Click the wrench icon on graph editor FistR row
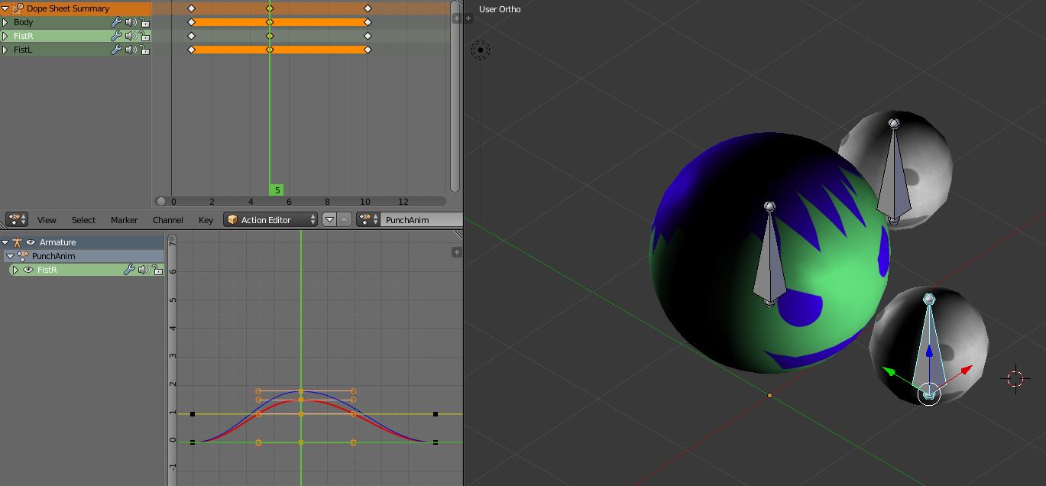This screenshot has height=486, width=1046. coord(129,270)
